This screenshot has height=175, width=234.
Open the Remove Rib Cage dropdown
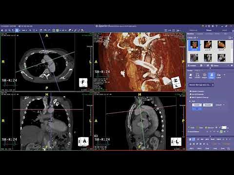(201, 85)
